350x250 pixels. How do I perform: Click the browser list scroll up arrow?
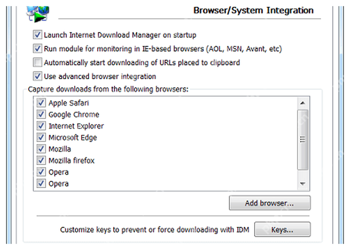303,103
